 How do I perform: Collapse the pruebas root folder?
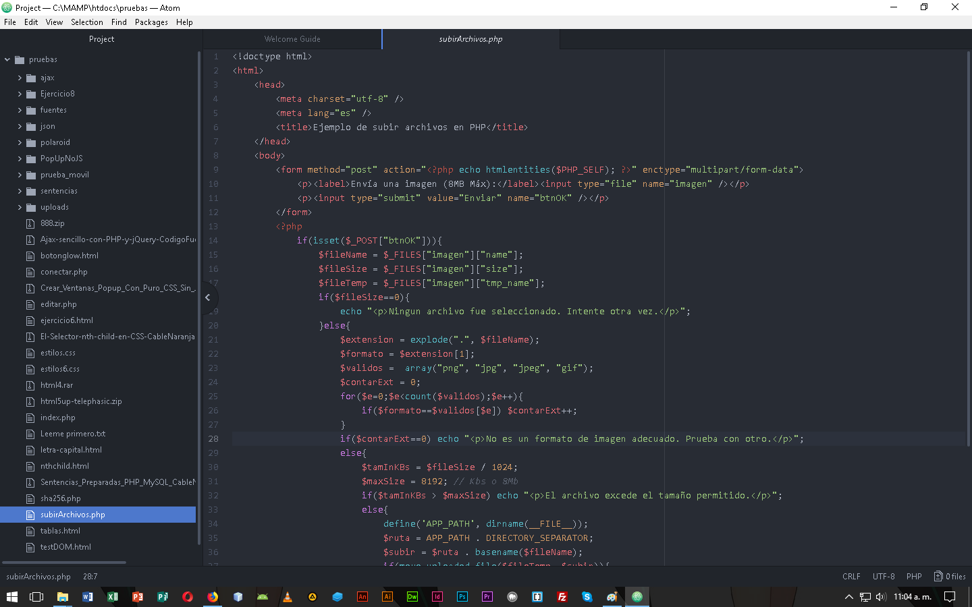tap(7, 59)
